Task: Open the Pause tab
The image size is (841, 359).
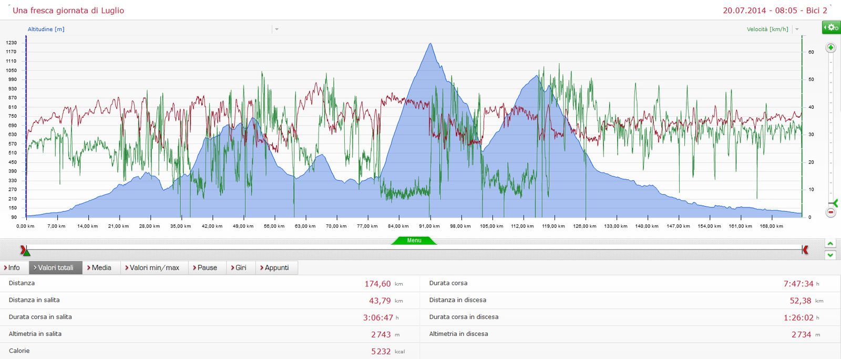Action: point(207,268)
